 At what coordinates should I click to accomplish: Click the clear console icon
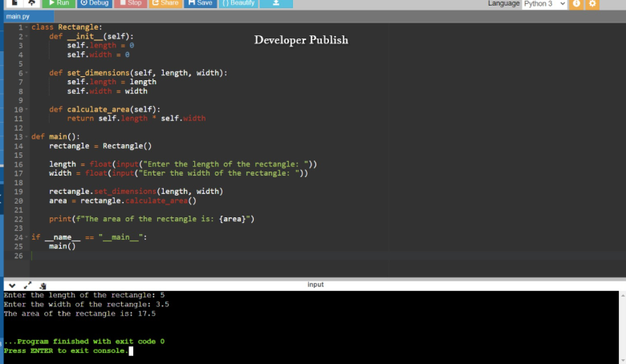tap(43, 285)
